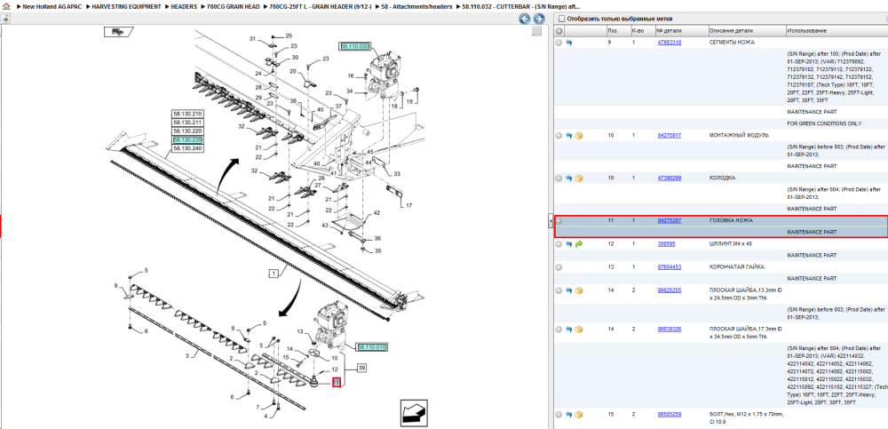
Task: Go to the next diagram (right arrow)
Action: (539, 19)
